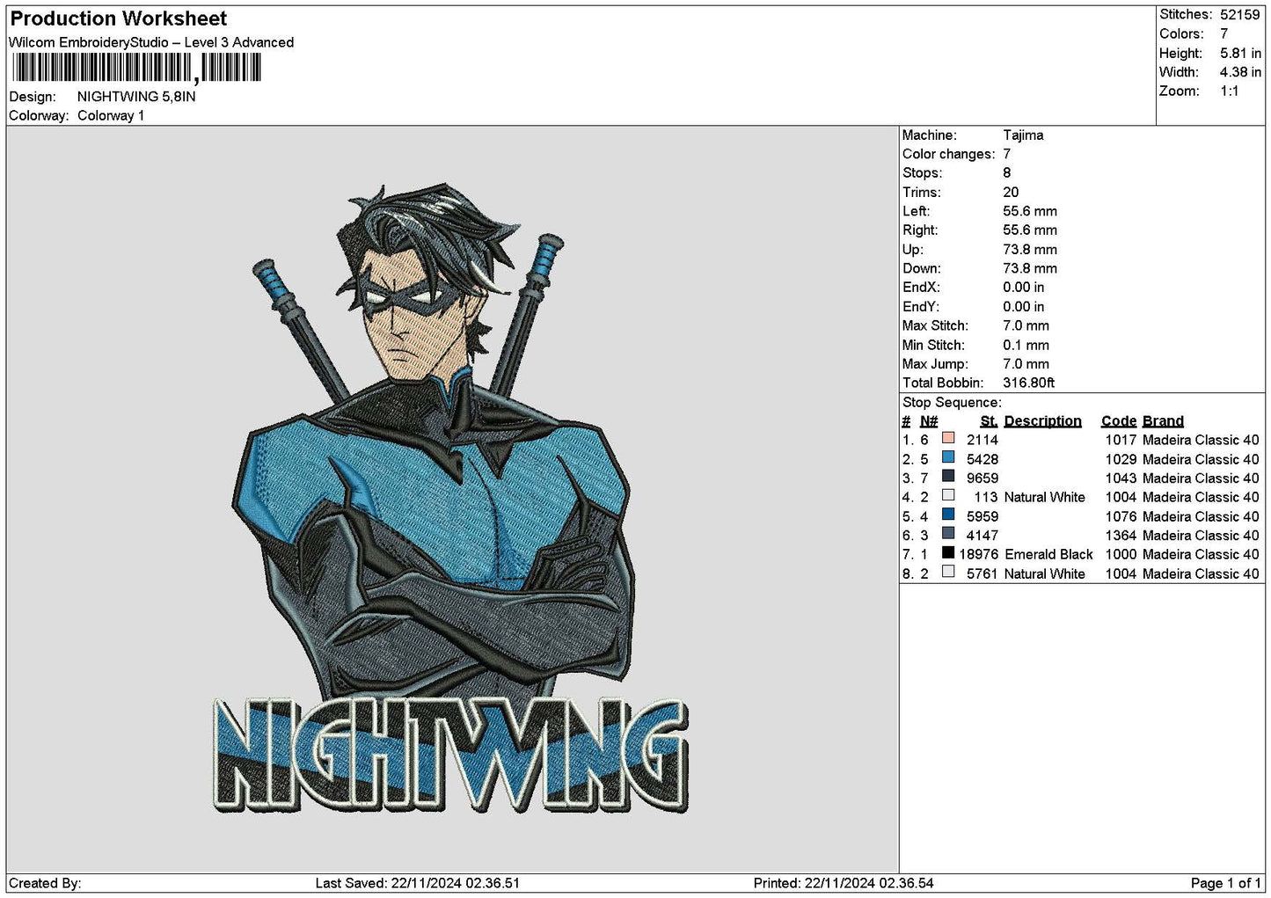This screenshot has width=1271, height=898.
Task: Click the 'Production Worksheet' title
Action: 118,18
